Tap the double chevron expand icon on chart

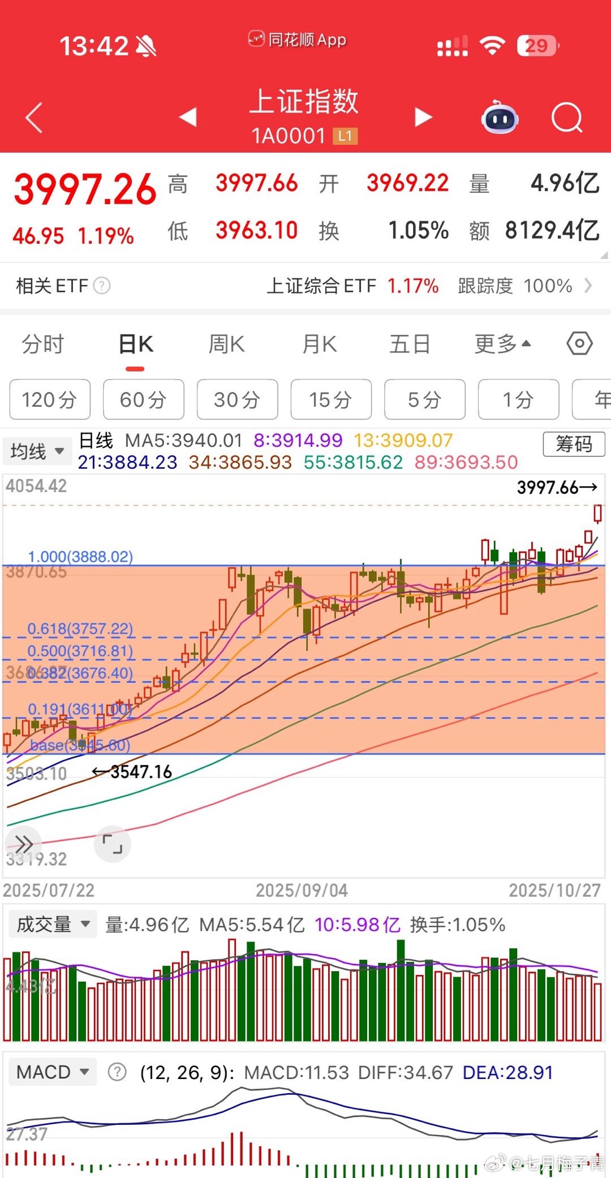click(x=24, y=844)
